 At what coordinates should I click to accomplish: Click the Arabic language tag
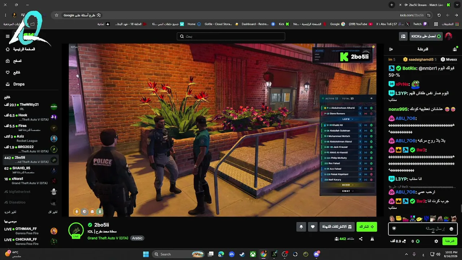137,238
